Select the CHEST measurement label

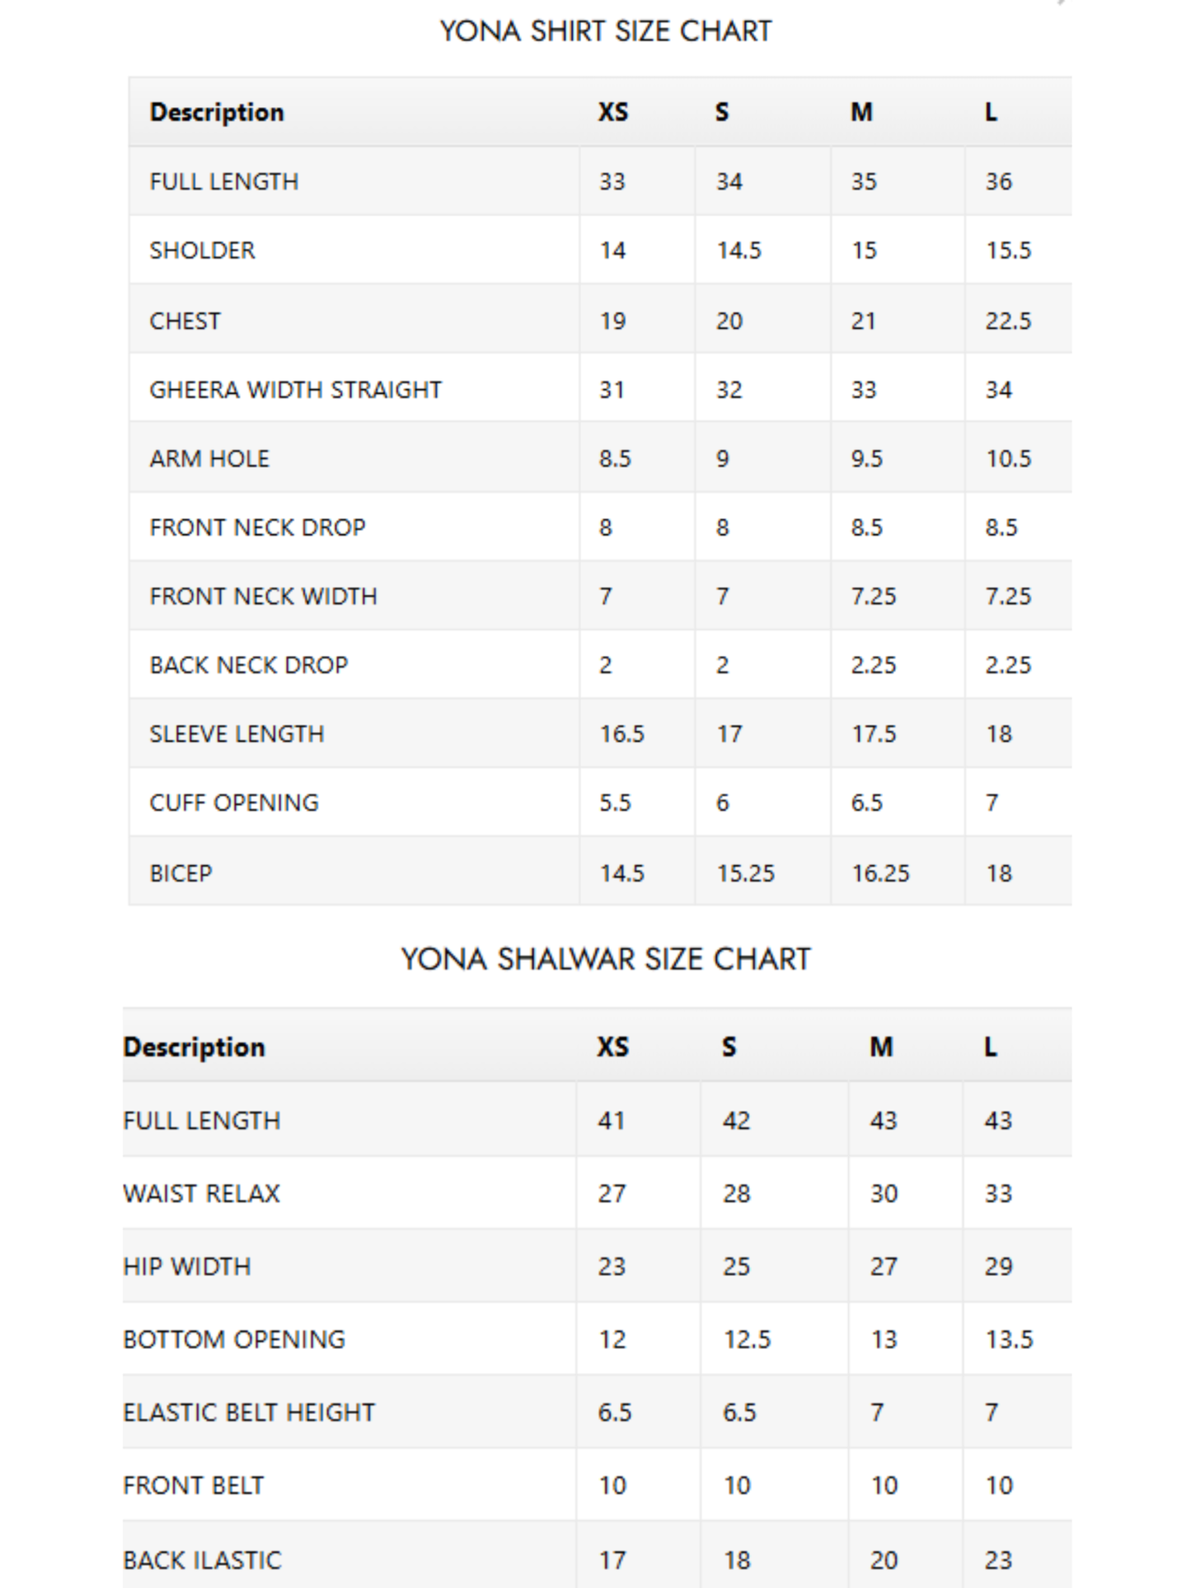click(x=185, y=321)
